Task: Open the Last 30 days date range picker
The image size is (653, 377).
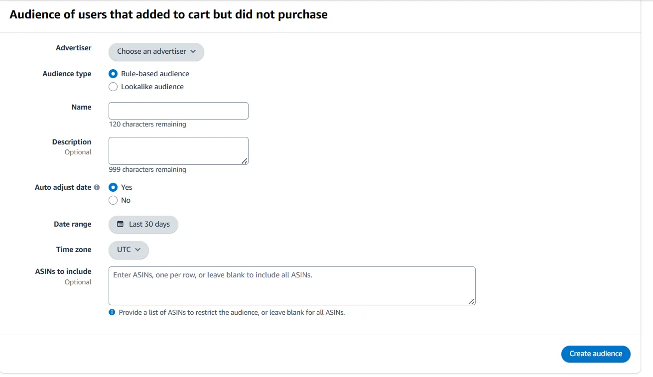Action: tap(143, 224)
